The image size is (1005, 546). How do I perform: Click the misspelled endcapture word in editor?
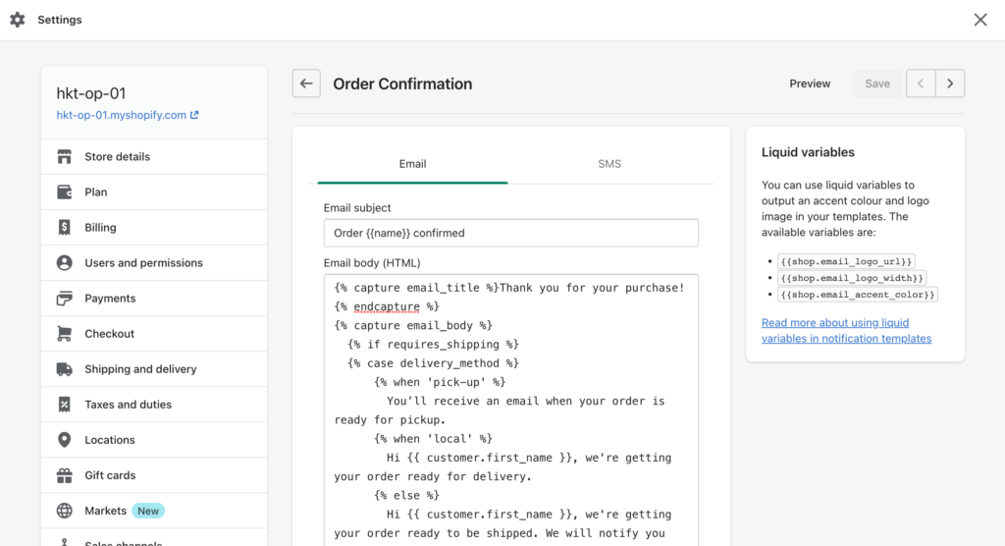coord(387,306)
